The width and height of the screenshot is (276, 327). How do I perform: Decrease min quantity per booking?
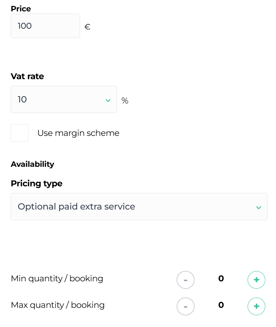pos(186,280)
